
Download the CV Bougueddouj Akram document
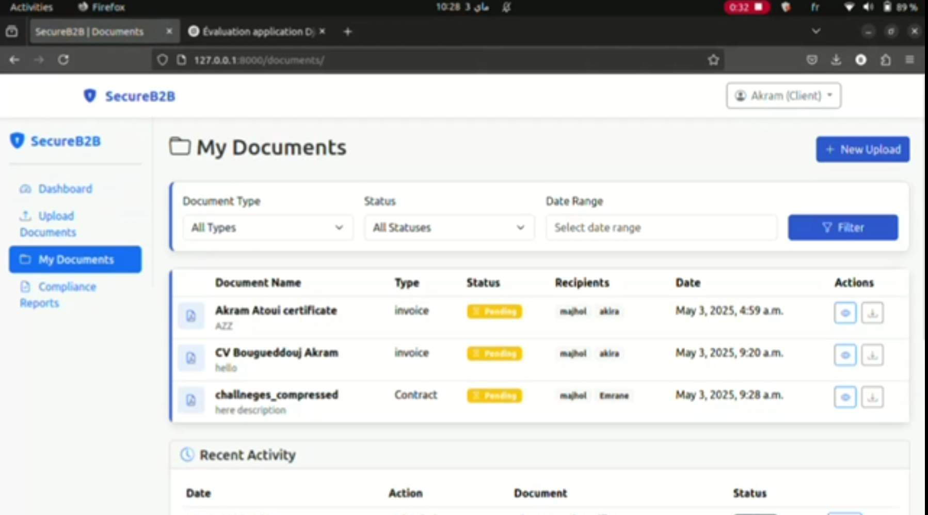[x=872, y=355]
